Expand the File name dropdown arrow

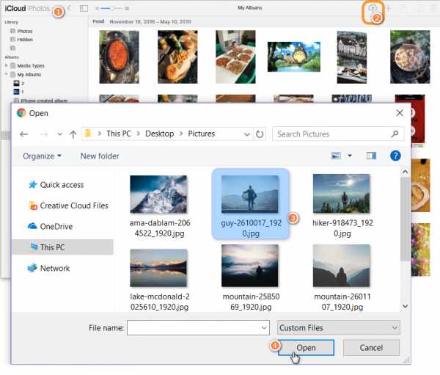(264, 328)
